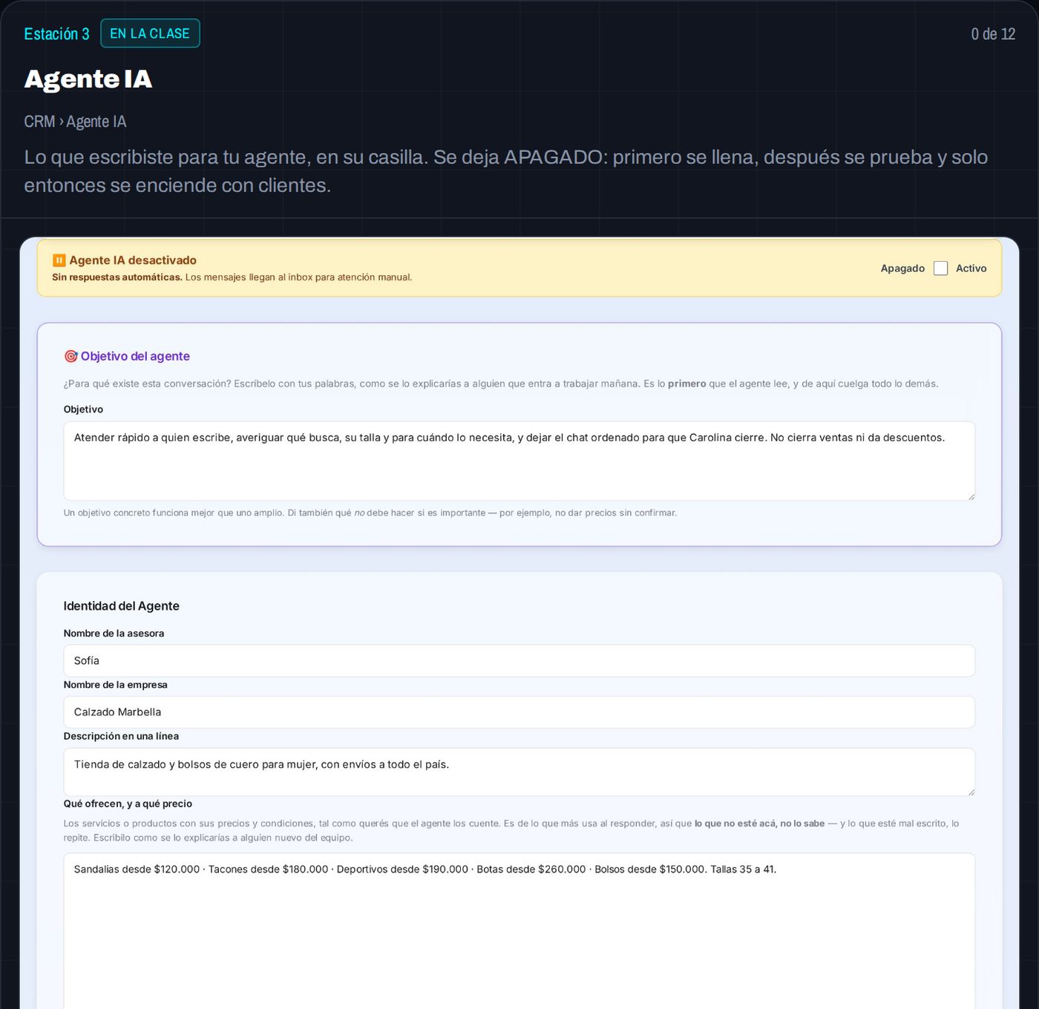The image size is (1039, 1009).
Task: Click the Estación 3 label
Action: point(56,33)
